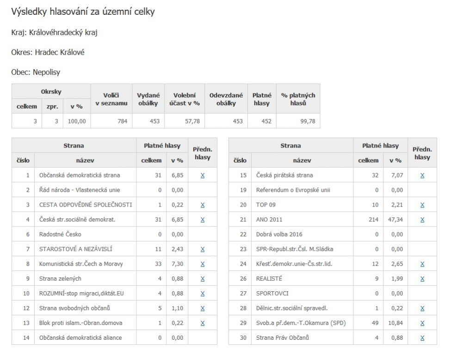The height and width of the screenshot is (355, 457).
Task: Click X link for Svob.a př.dem.-T.Okamura (SPD)
Action: (422, 323)
